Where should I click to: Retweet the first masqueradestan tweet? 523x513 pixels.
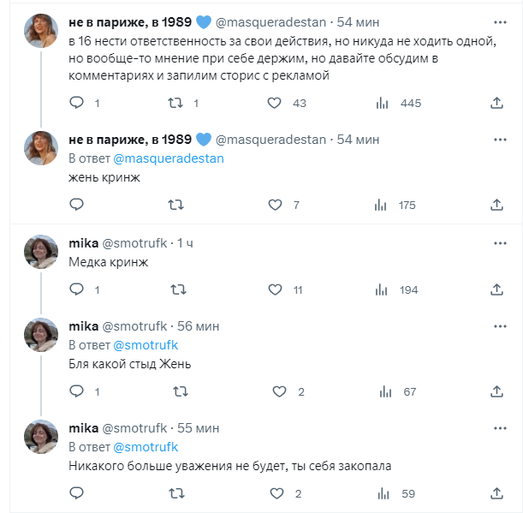pyautogui.click(x=175, y=103)
